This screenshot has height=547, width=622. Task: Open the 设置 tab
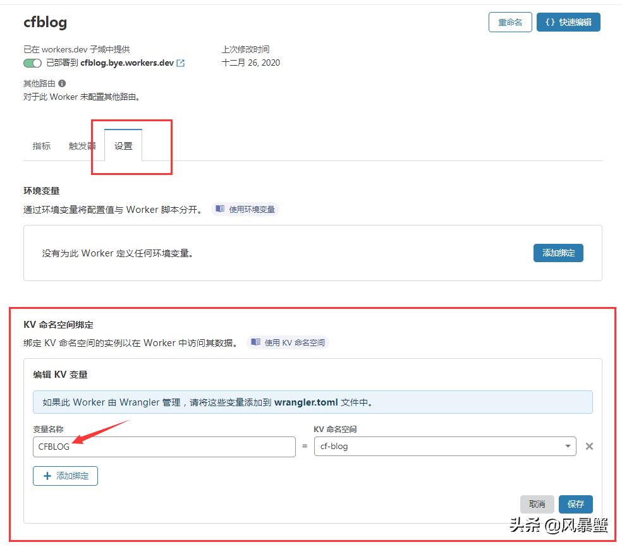point(123,145)
